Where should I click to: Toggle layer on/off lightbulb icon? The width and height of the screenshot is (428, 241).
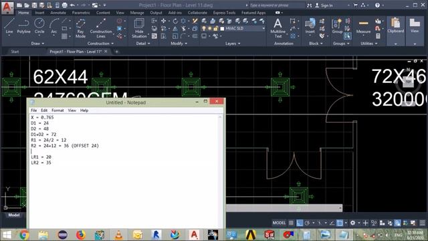point(204,28)
